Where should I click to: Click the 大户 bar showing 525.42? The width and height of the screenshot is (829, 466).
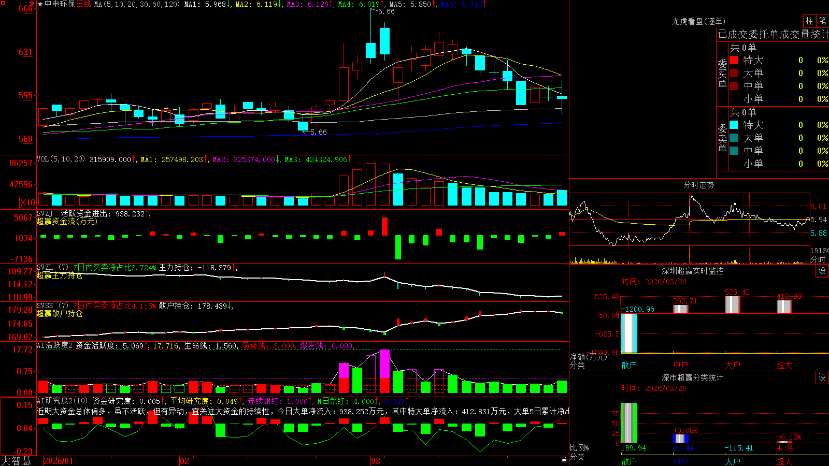click(x=733, y=304)
